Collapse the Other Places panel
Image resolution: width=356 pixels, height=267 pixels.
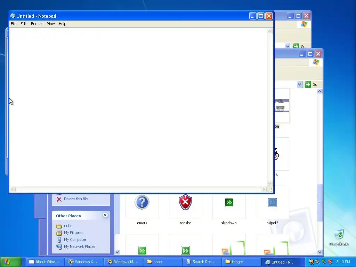tap(105, 215)
